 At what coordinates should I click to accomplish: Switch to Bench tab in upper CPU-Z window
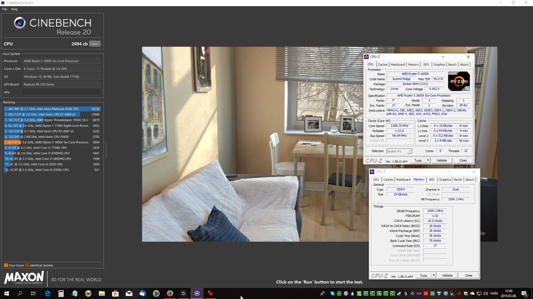pyautogui.click(x=452, y=64)
